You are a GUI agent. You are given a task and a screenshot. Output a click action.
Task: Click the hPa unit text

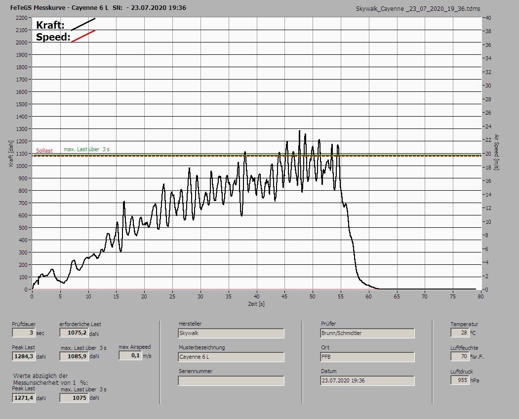475,380
